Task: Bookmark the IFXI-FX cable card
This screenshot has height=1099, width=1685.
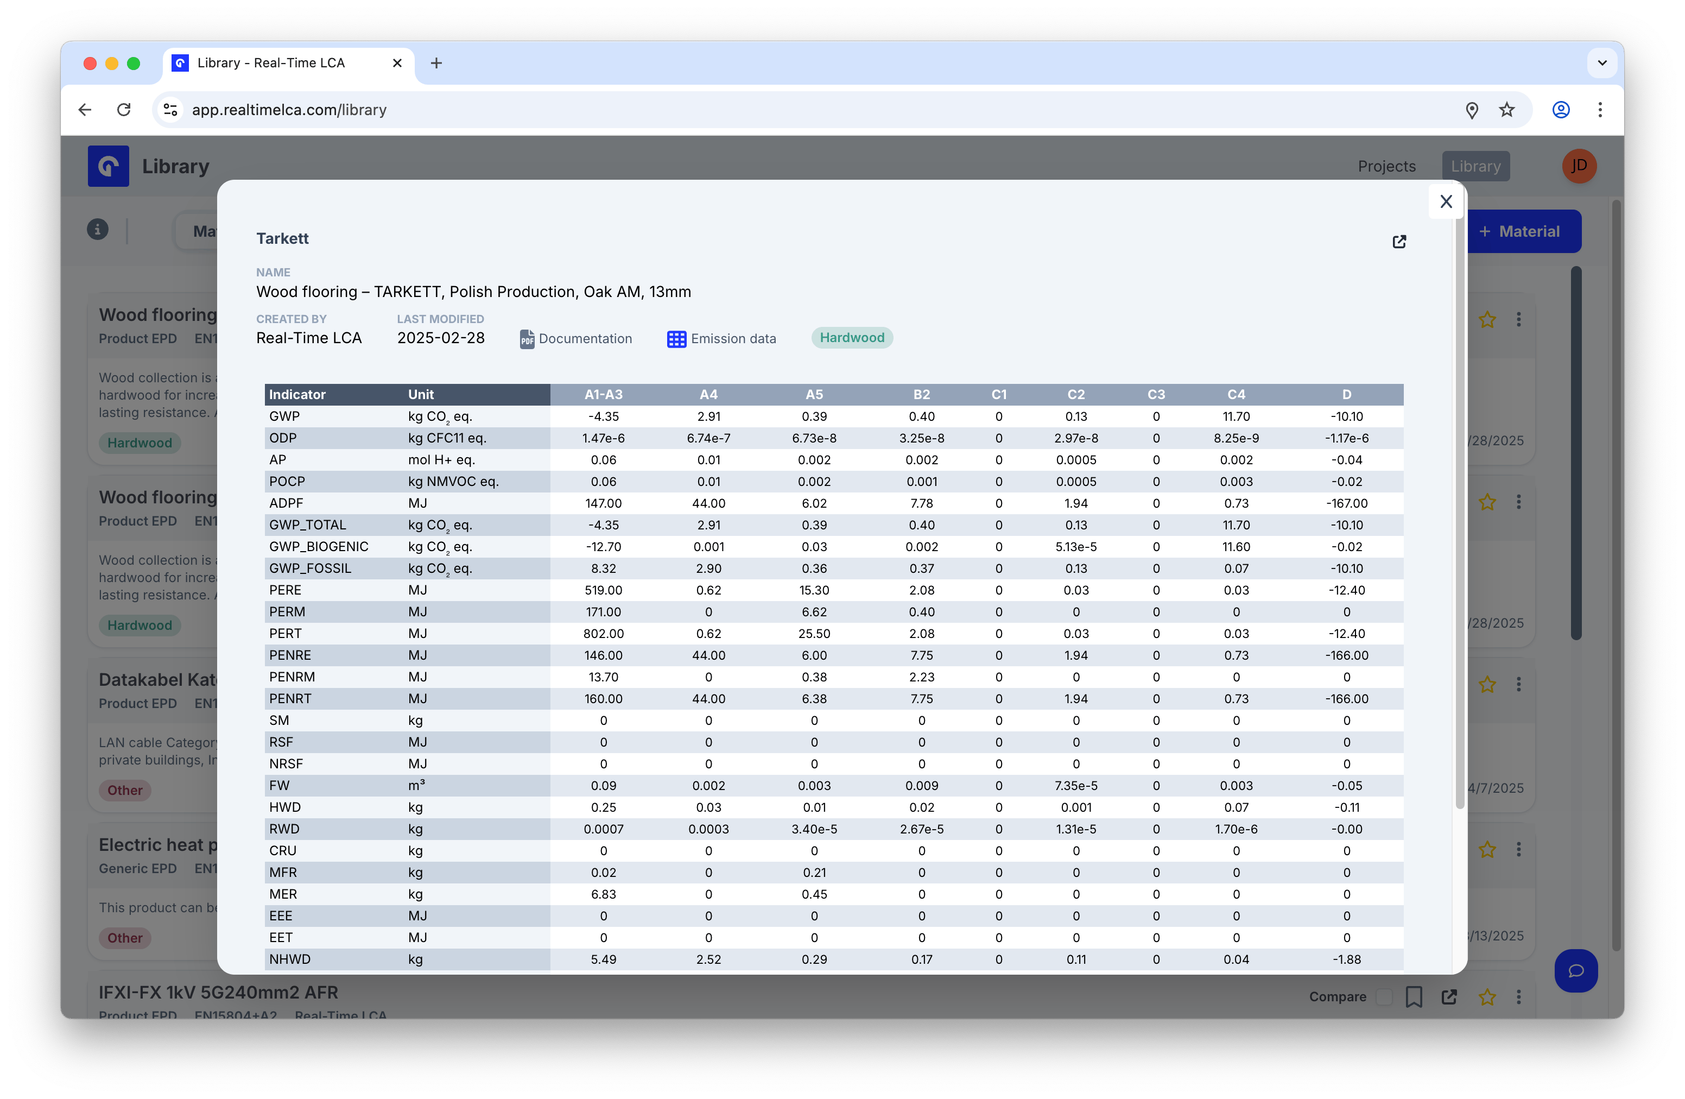Action: pyautogui.click(x=1414, y=997)
